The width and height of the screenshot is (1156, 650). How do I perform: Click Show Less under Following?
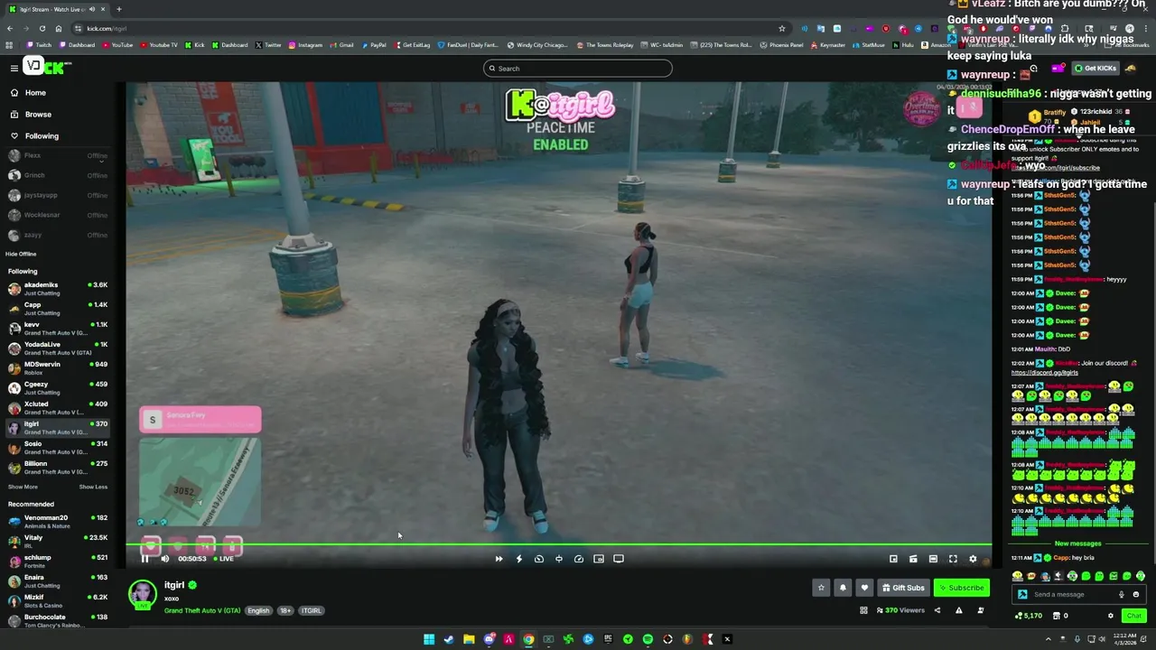click(x=93, y=487)
